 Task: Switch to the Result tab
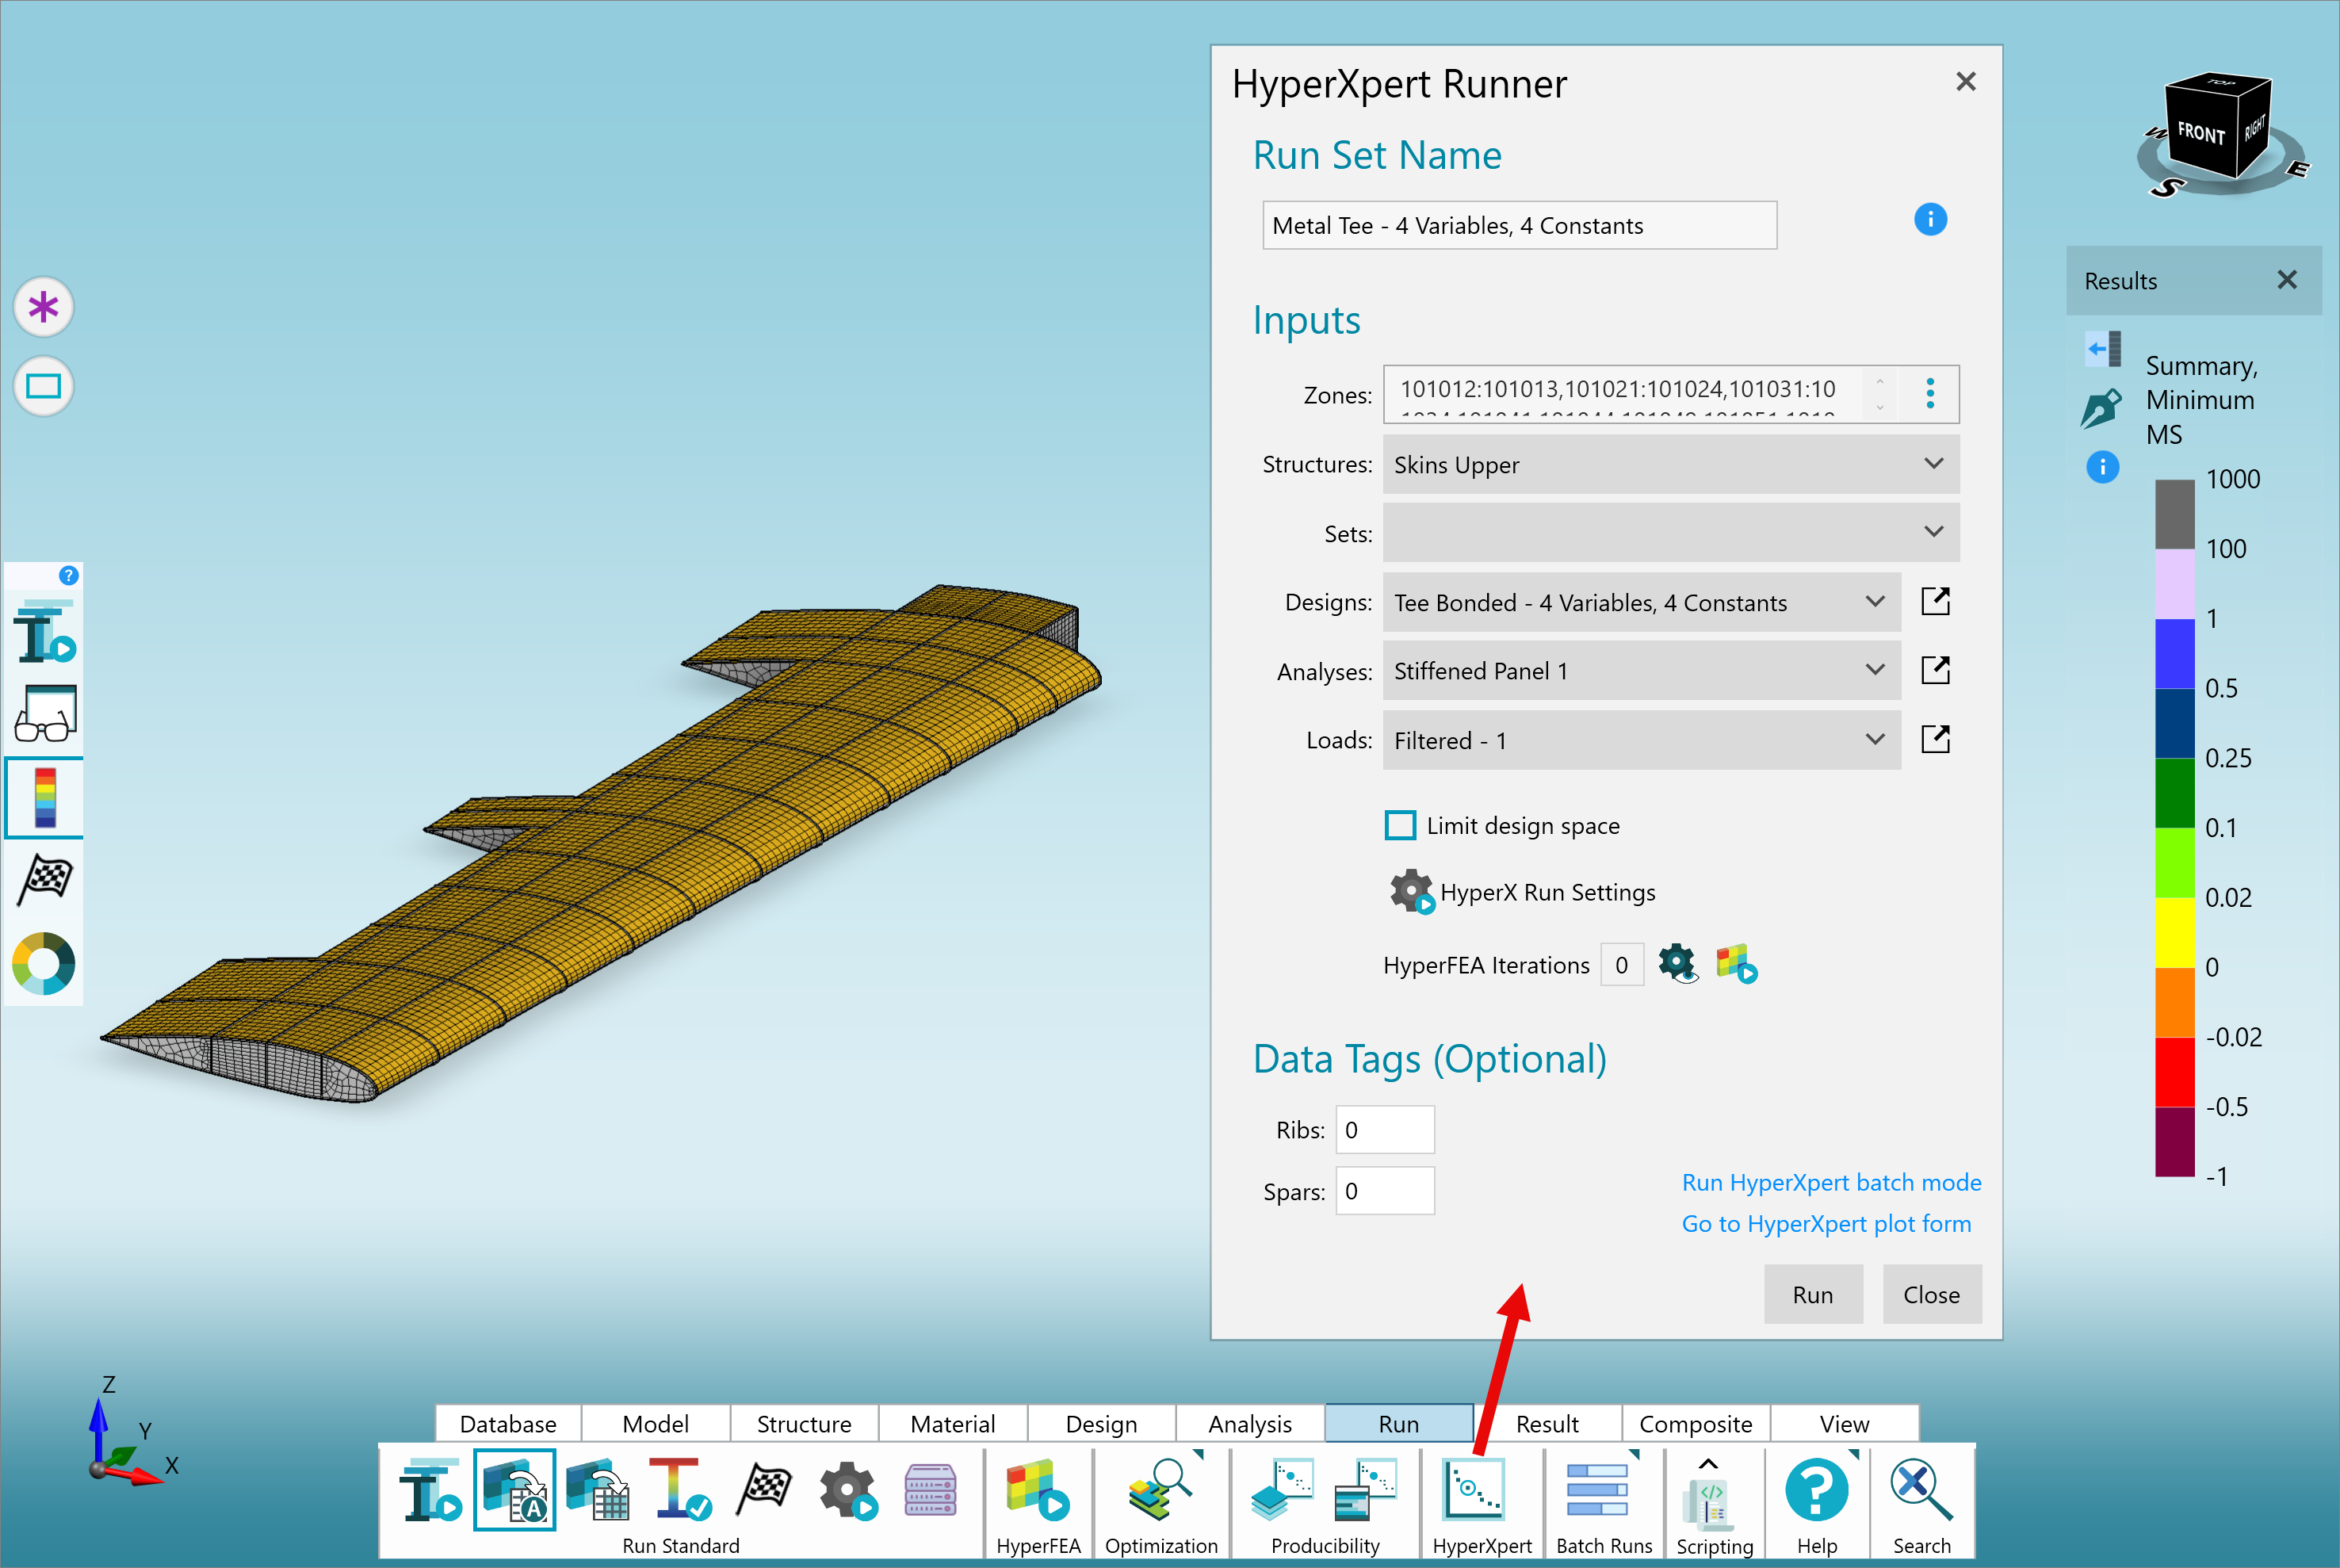click(1547, 1423)
